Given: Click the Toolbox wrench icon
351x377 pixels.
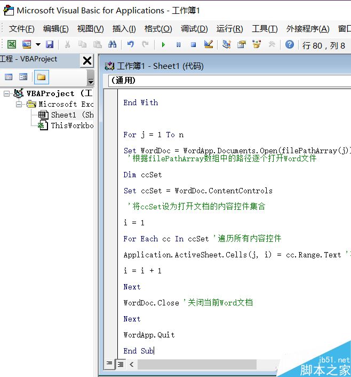Looking at the screenshot, I should 272,44.
